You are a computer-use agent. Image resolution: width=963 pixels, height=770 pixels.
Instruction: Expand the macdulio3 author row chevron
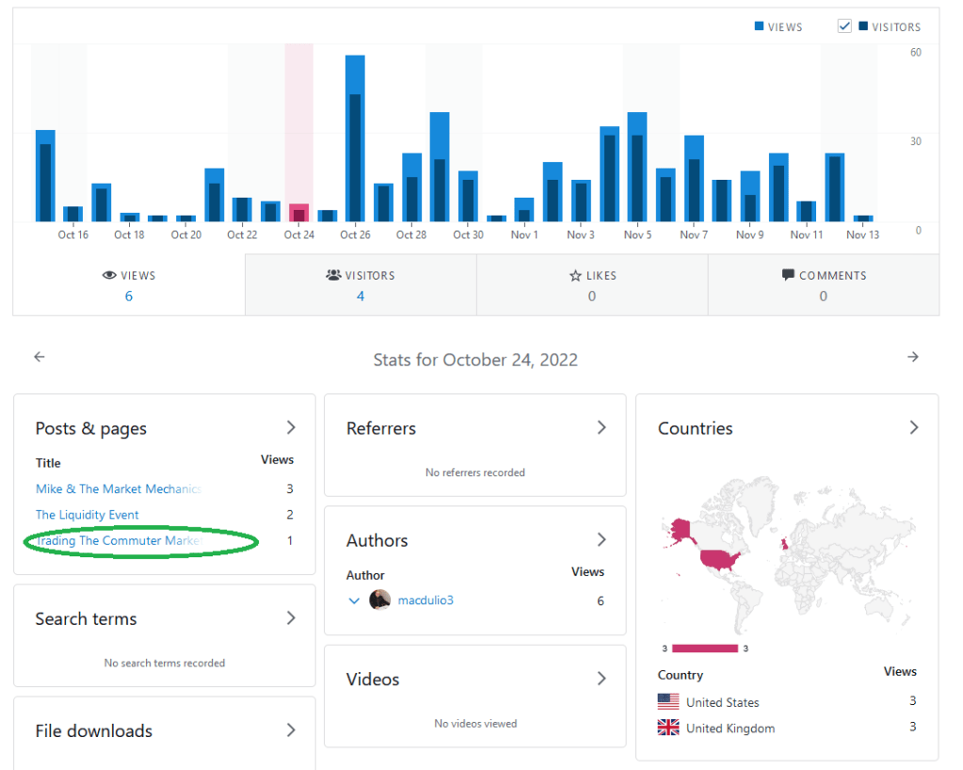point(354,601)
